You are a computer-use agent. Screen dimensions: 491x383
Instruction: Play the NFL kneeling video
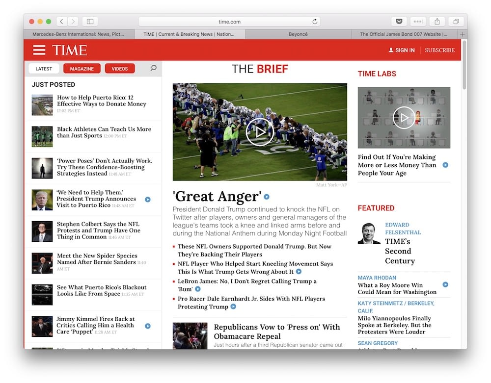(260, 132)
